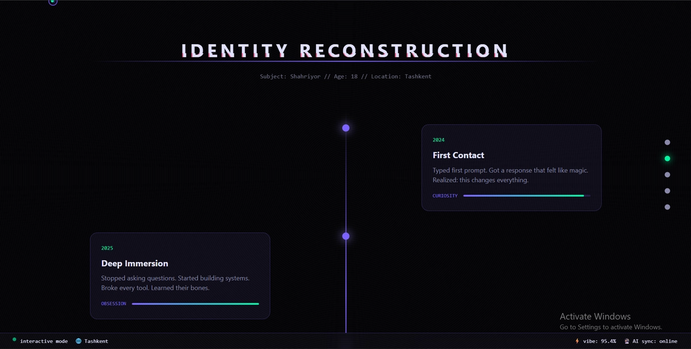Click the Curiosity progress bar
Image resolution: width=691 pixels, height=349 pixels.
pyautogui.click(x=527, y=195)
